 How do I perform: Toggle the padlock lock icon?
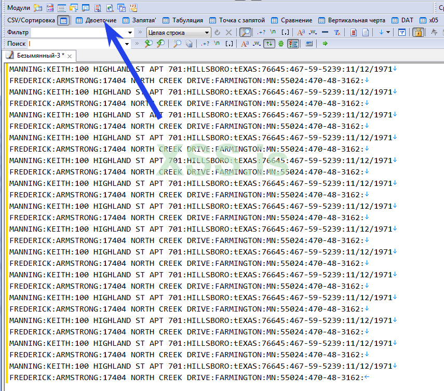click(418, 33)
